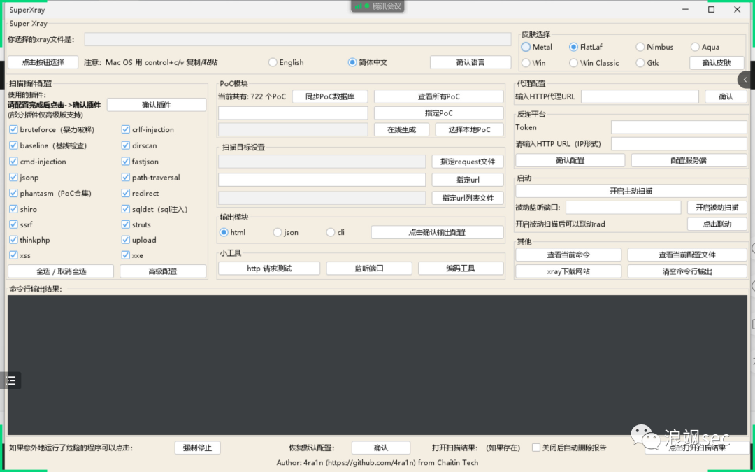Screen dimensions: 755x472
Task: Open http 请求测试 tool
Action: tap(269, 269)
